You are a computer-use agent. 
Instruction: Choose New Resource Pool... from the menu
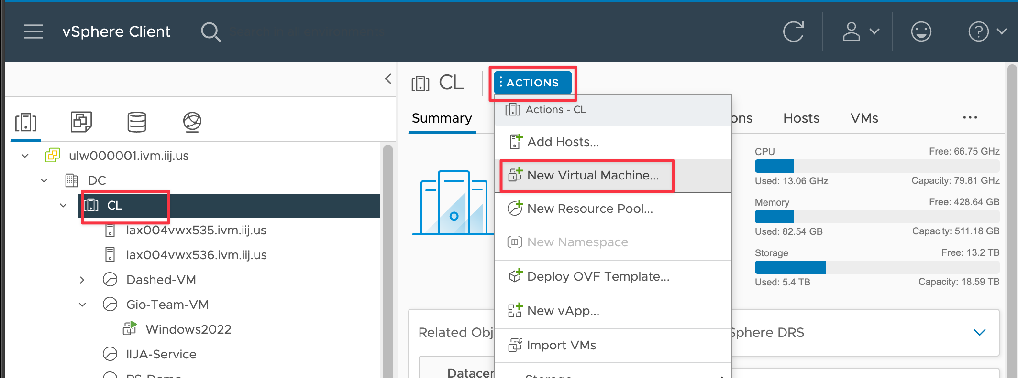[x=613, y=209]
